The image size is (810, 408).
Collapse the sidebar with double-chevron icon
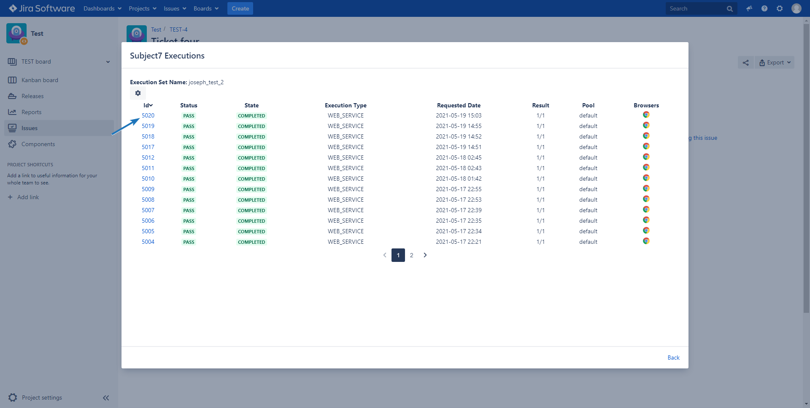click(x=106, y=397)
